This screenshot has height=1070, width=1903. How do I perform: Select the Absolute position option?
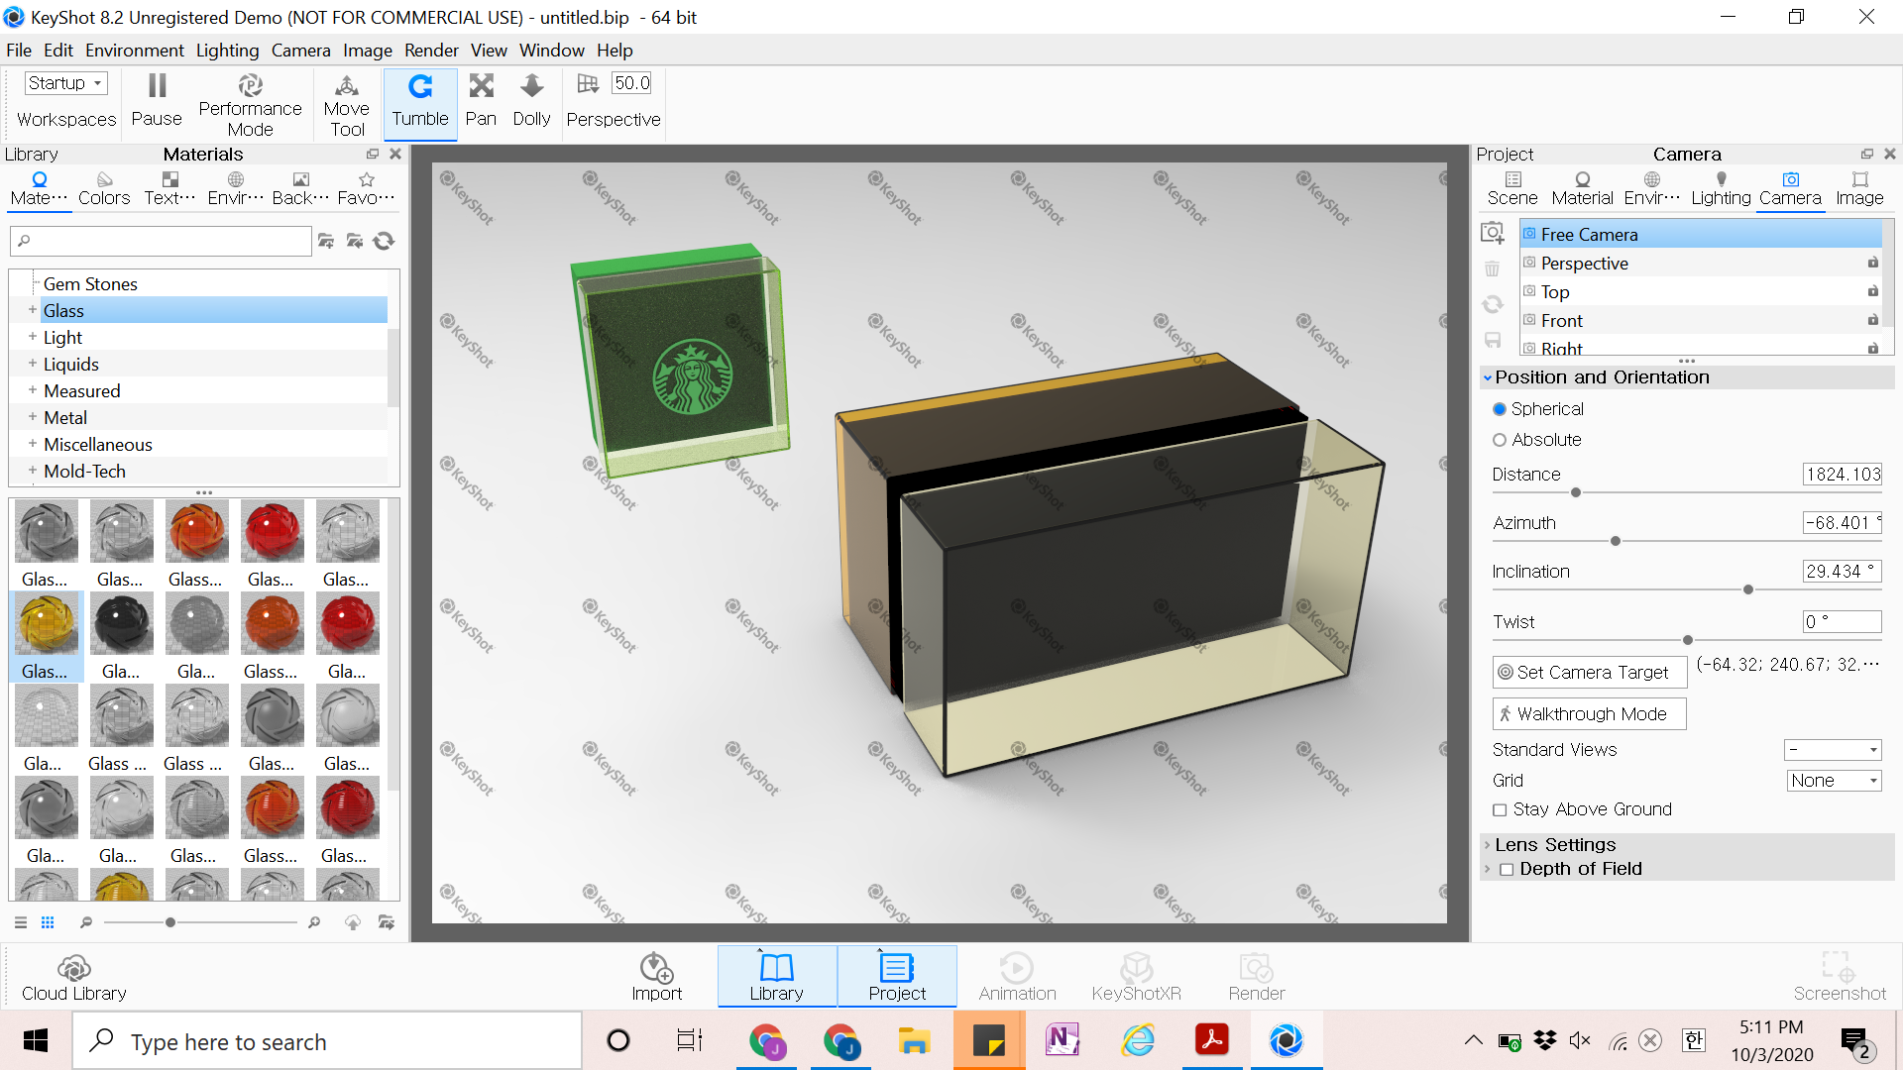tap(1500, 440)
